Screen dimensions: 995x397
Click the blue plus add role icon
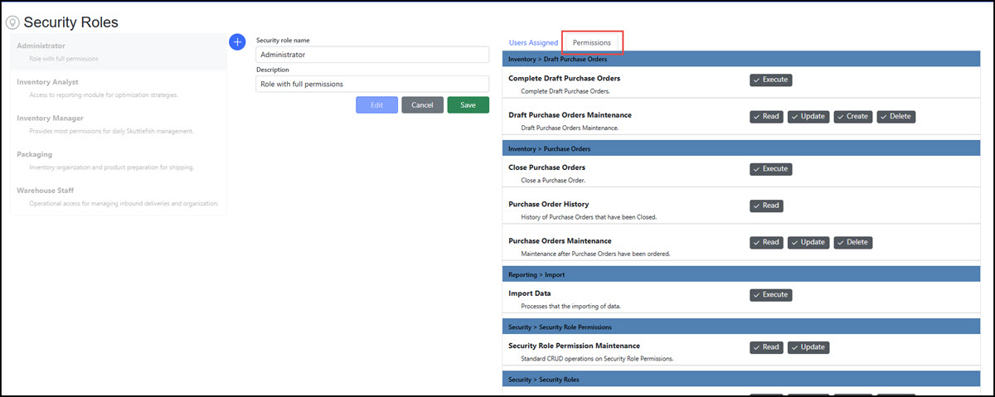click(236, 41)
